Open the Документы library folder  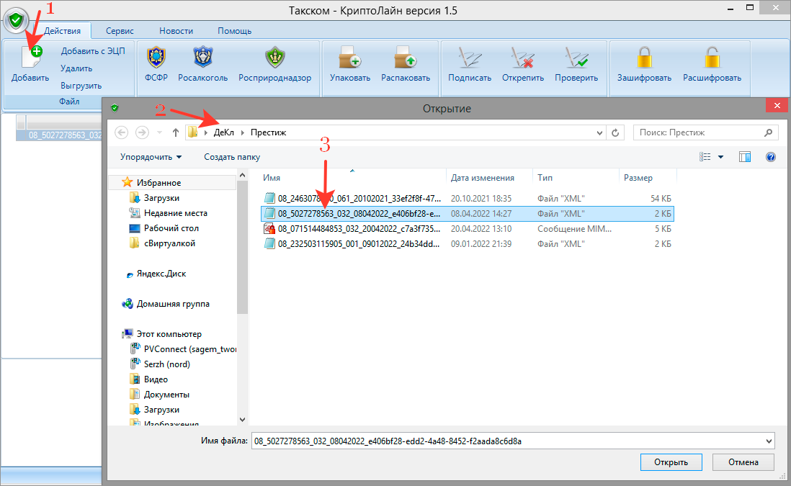tap(159, 395)
